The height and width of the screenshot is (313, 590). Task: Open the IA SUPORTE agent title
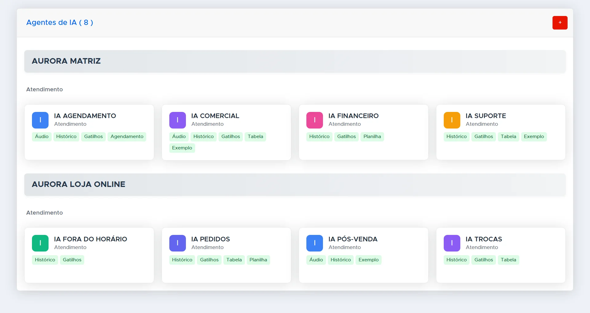point(486,116)
